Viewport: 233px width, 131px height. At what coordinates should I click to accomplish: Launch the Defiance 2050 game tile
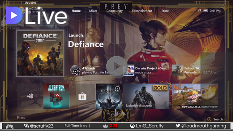(40, 53)
